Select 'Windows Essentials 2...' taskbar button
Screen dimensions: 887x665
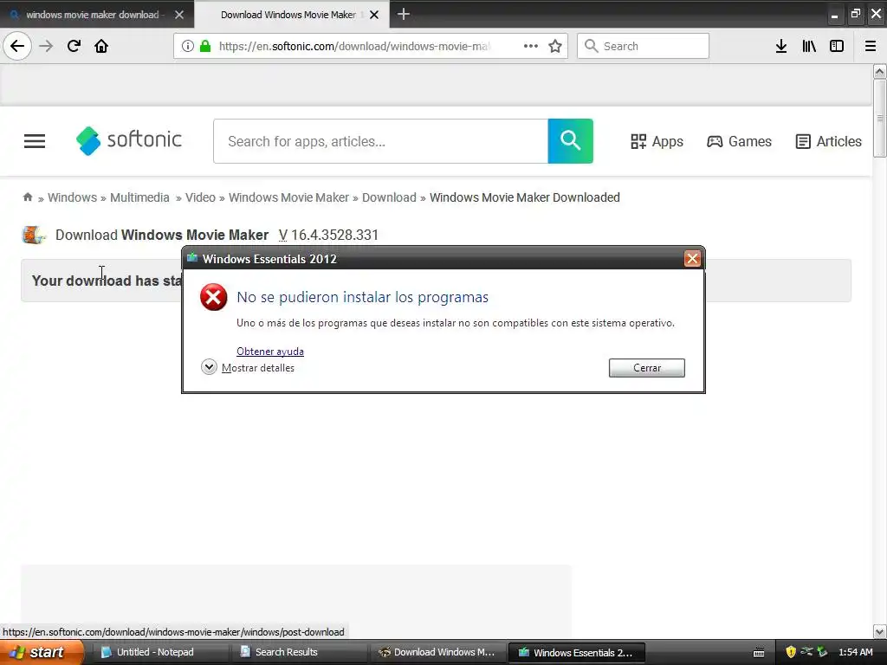(576, 652)
